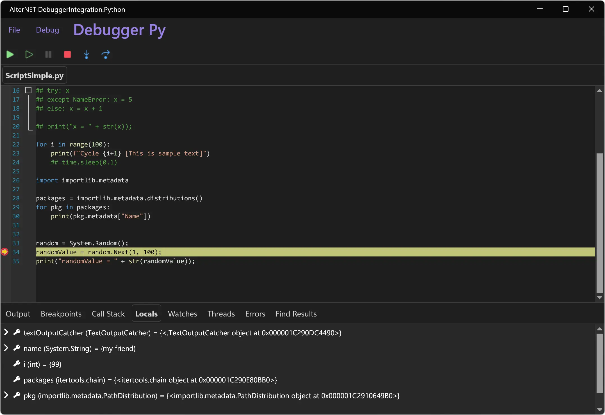This screenshot has height=415, width=605.
Task: Select the Continue execution icon
Action: 29,54
